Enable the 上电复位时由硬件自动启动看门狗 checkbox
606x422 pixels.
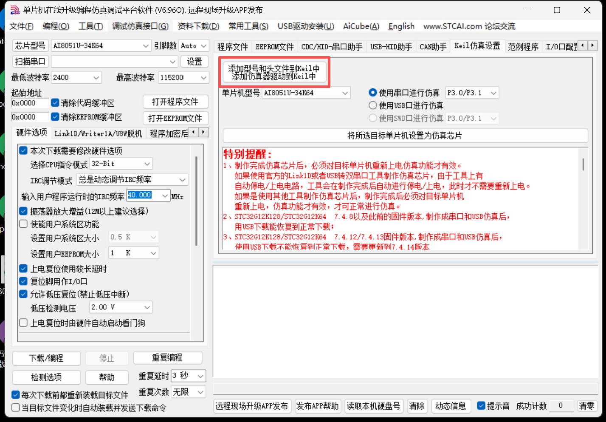23,323
